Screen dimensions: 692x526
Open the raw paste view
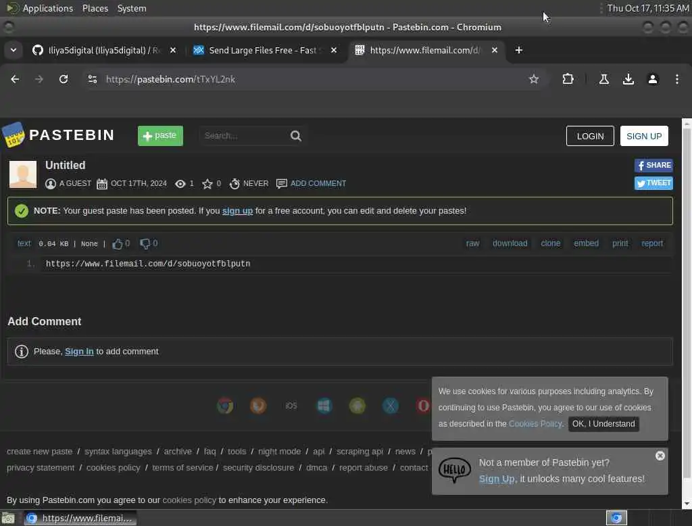point(472,243)
